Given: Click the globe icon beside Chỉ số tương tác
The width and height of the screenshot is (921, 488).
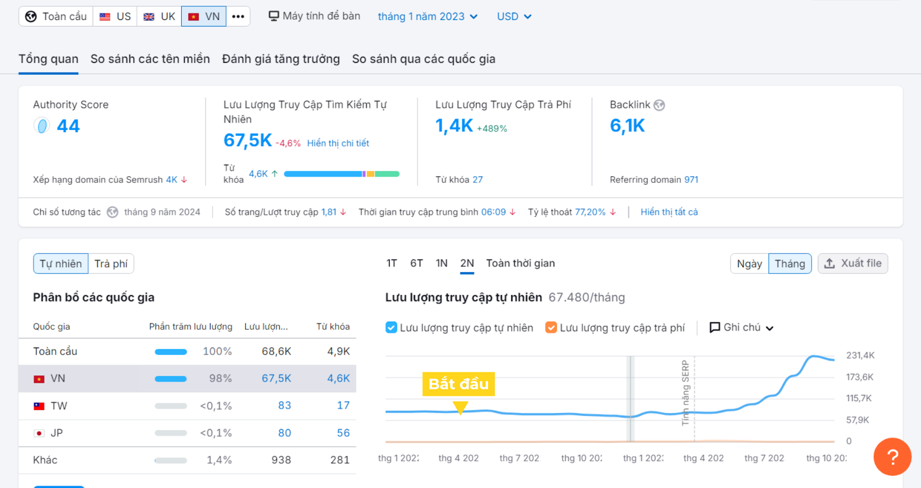Looking at the screenshot, I should click(113, 212).
